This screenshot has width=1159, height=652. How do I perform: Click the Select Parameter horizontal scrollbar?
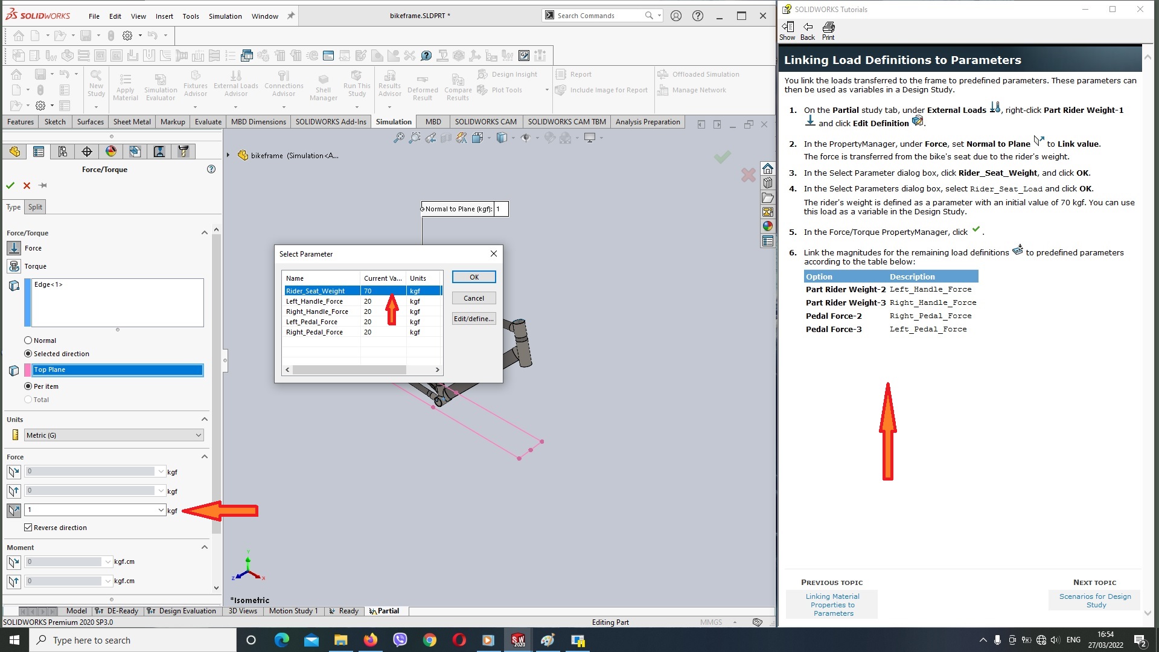pyautogui.click(x=349, y=369)
